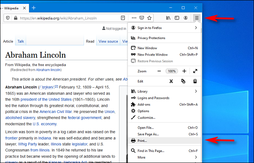The width and height of the screenshot is (254, 163).
Task: Click the pronunciation IPA link
Action: tap(47, 87)
